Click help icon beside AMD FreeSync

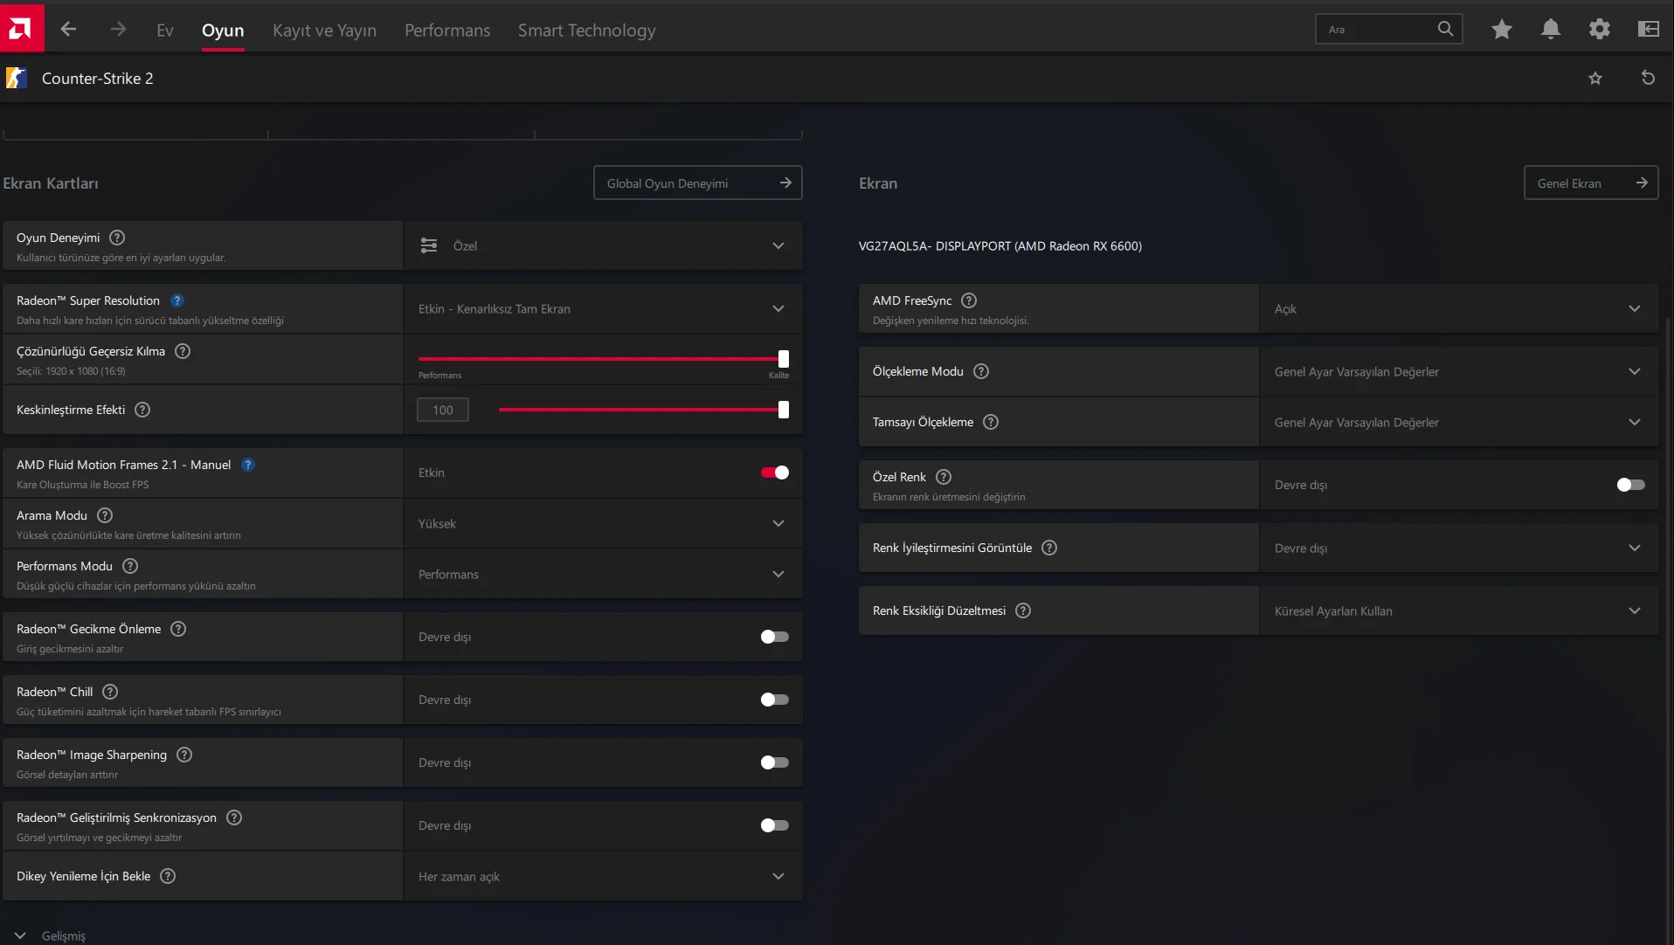(x=969, y=300)
